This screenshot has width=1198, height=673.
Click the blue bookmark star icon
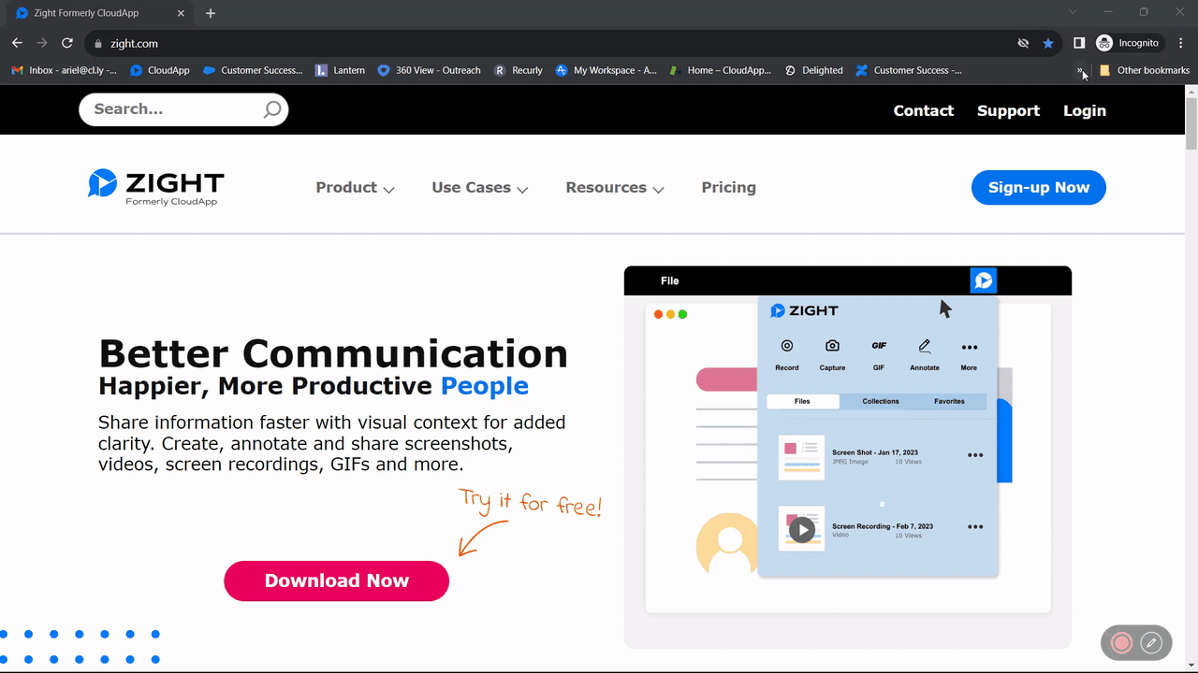coord(1048,43)
